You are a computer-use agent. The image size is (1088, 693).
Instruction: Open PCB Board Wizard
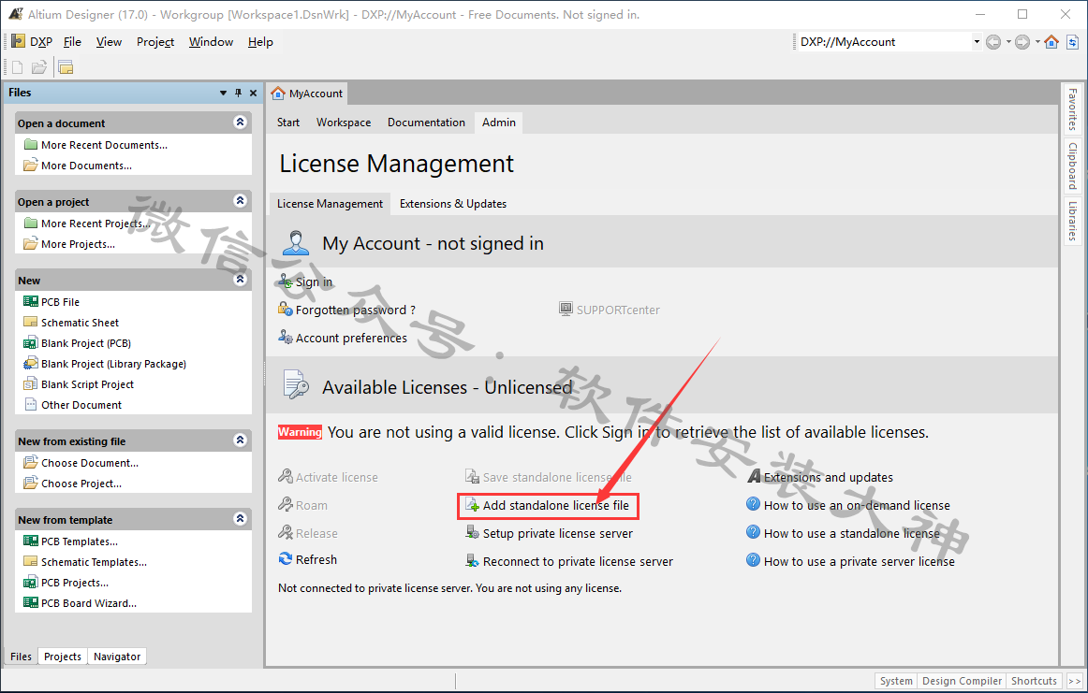click(x=89, y=603)
